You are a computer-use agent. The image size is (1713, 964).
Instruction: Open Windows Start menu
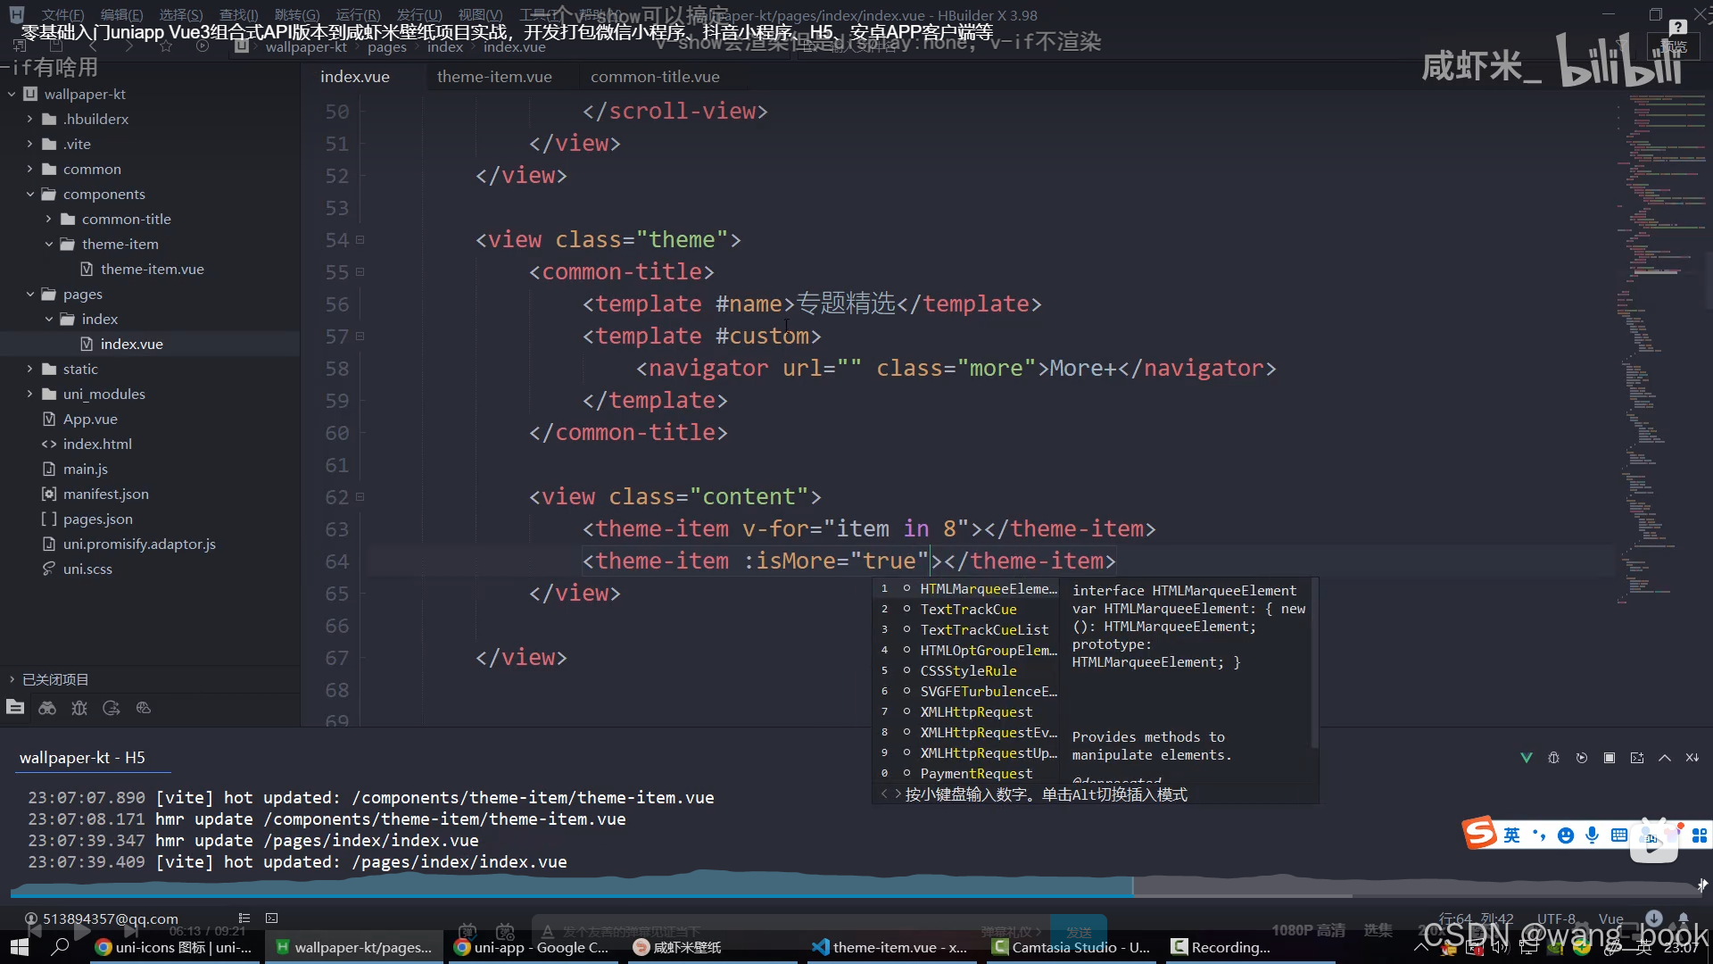[x=19, y=947]
